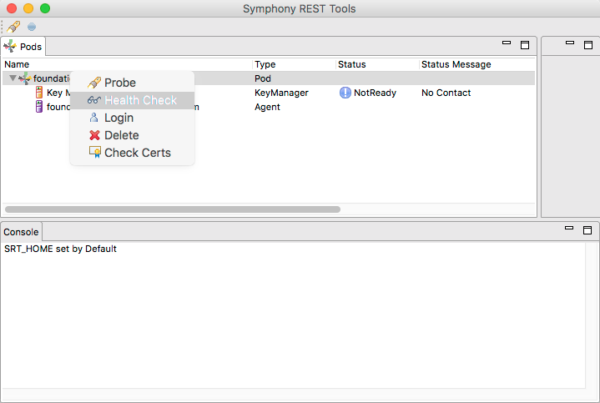Screen dimensions: 600x403
Task: Click the SRT_HOME set by Default line
Action: click(60, 249)
